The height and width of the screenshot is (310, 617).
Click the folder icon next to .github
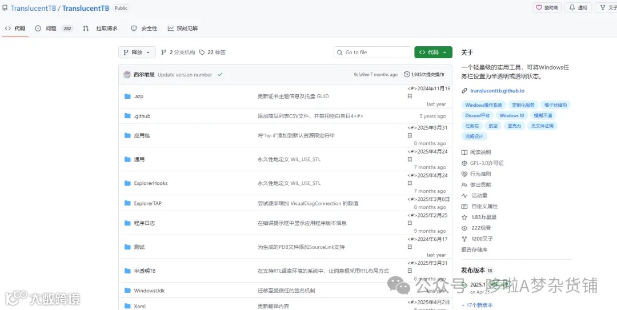[127, 116]
